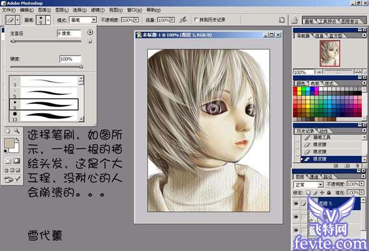Screen dimensions: 369x251
Task: Open the File Browser icon
Action: tap(295, 20)
